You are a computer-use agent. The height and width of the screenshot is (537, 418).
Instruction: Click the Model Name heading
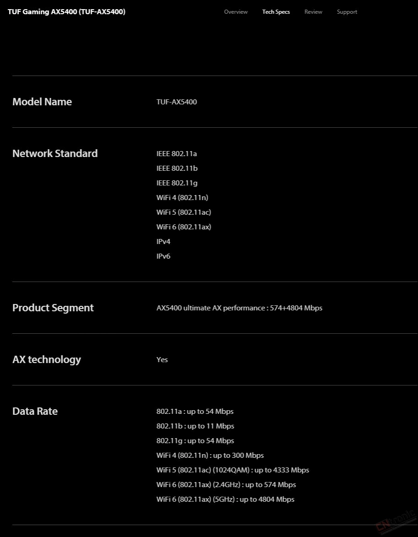pos(42,102)
